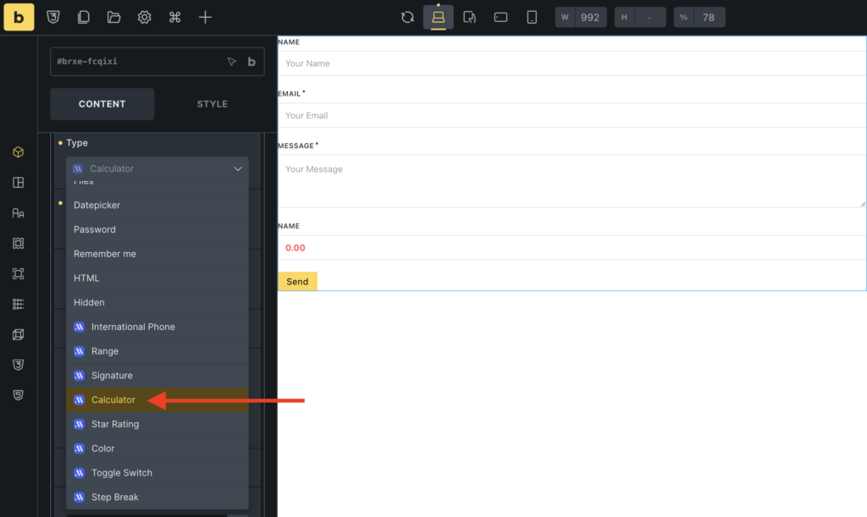The width and height of the screenshot is (867, 517).
Task: Select the mobile landscape breakpoint icon
Action: 501,17
